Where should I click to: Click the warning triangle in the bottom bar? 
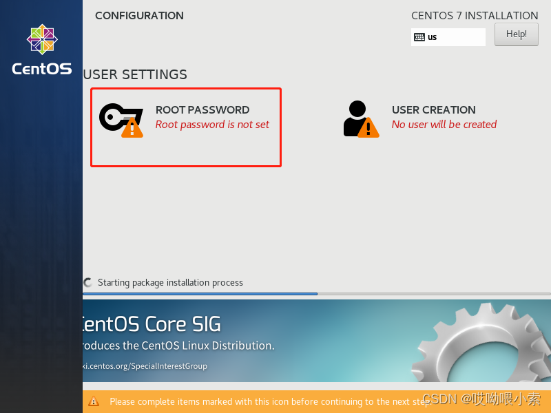pos(94,401)
